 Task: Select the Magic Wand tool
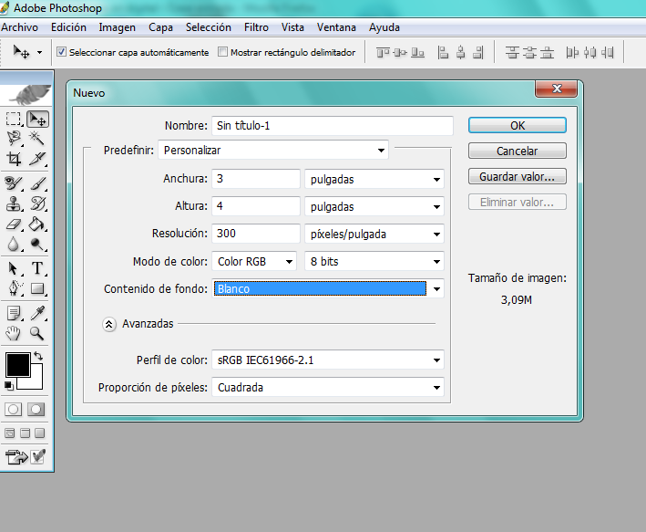[37, 139]
